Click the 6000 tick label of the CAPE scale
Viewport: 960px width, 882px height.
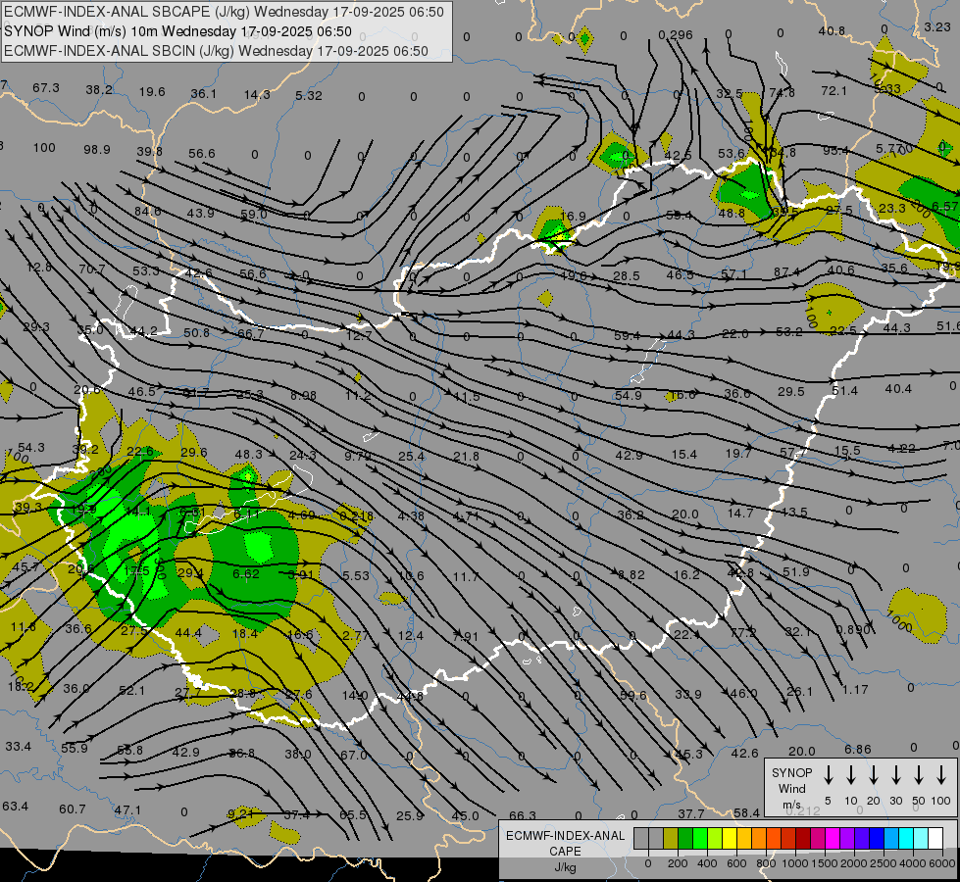[943, 863]
